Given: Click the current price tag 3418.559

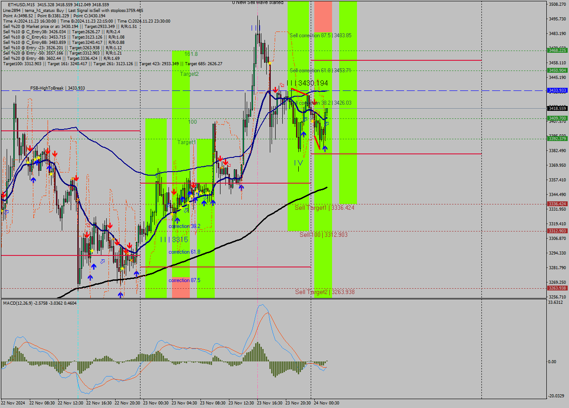Looking at the screenshot, I should pos(557,108).
